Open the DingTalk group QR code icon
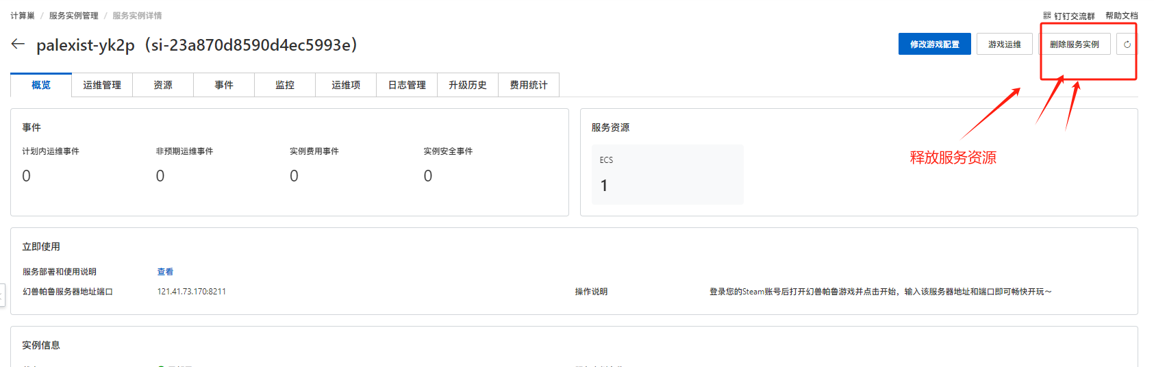The image size is (1154, 367). (1047, 15)
